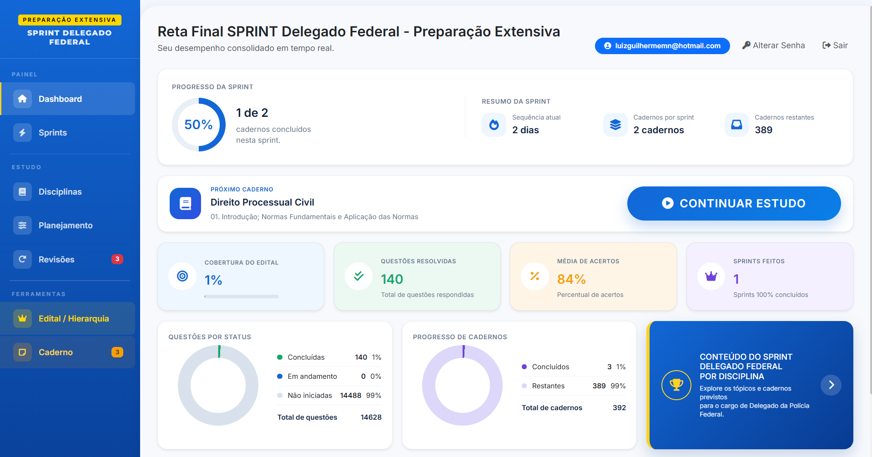The width and height of the screenshot is (872, 457).
Task: Go to the Sprints menu item
Action: [68, 132]
